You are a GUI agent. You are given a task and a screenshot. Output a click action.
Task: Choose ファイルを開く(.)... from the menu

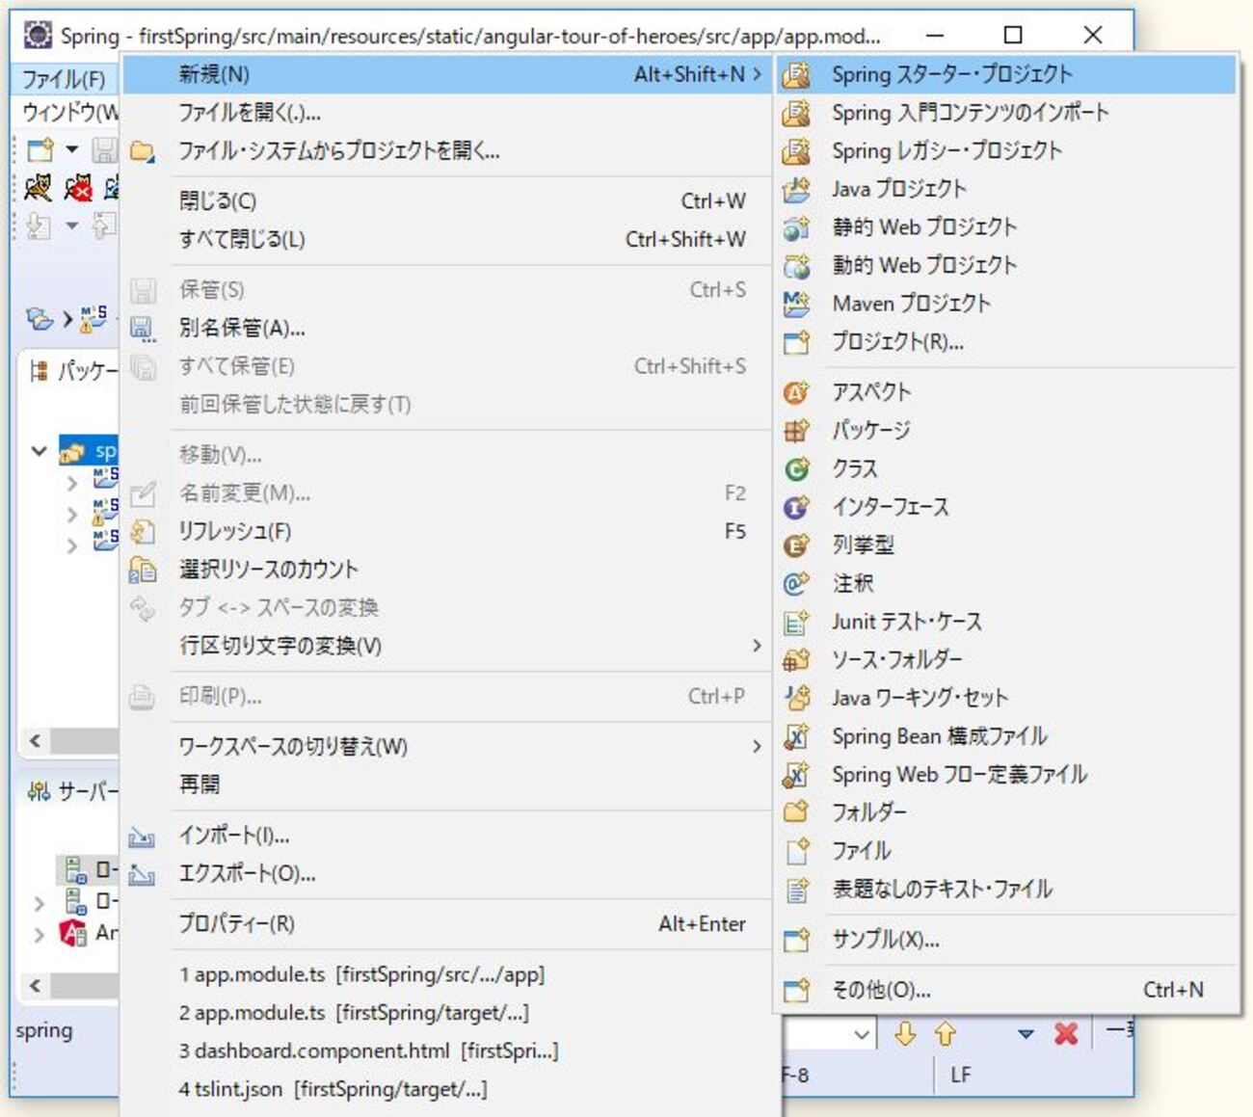[x=446, y=113]
